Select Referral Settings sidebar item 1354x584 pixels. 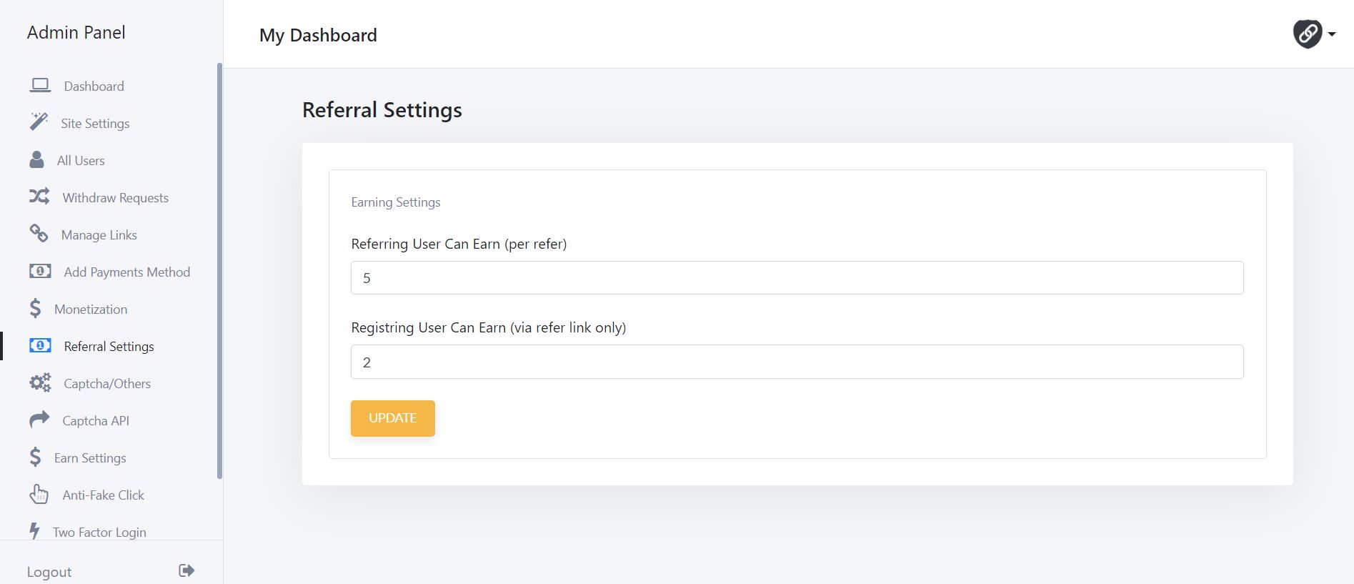pyautogui.click(x=109, y=347)
